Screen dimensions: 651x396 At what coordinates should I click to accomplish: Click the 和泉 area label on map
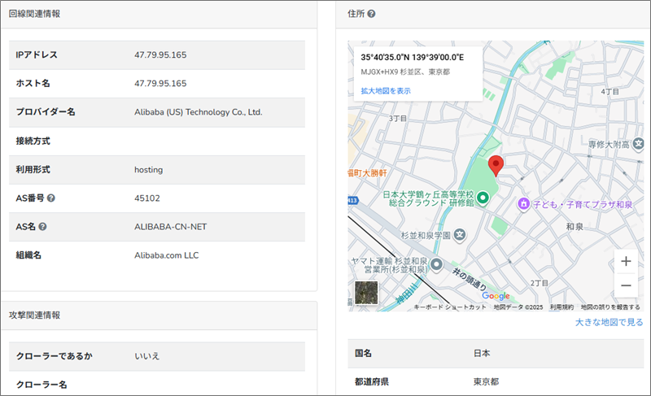point(575,226)
